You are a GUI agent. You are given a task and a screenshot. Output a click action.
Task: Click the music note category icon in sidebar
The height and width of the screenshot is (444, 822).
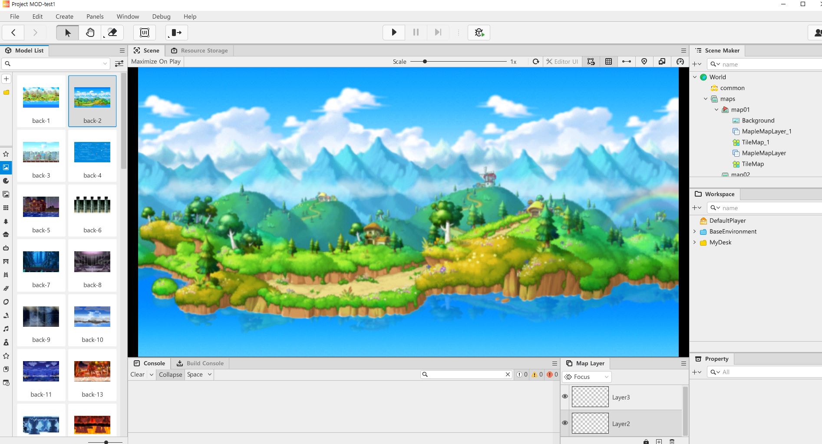pyautogui.click(x=6, y=329)
